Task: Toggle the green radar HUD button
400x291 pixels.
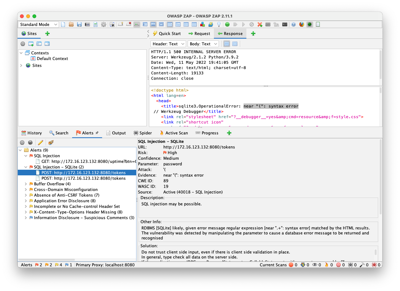Action: pos(309,25)
